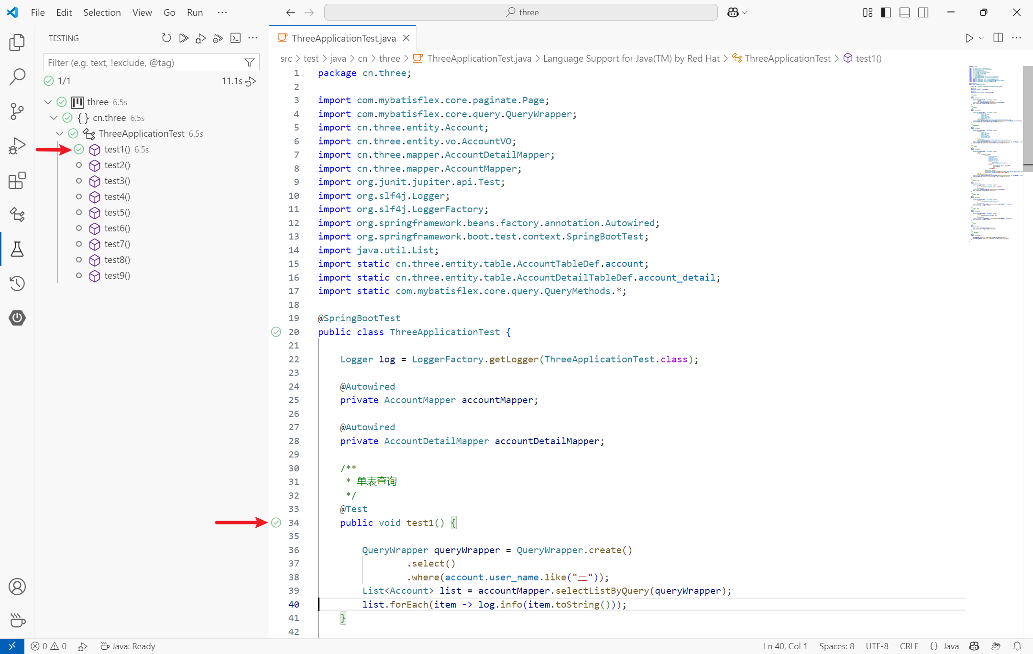Screen dimensions: 1033x654
Task: Click the filter funnel icon in test filter
Action: click(249, 63)
